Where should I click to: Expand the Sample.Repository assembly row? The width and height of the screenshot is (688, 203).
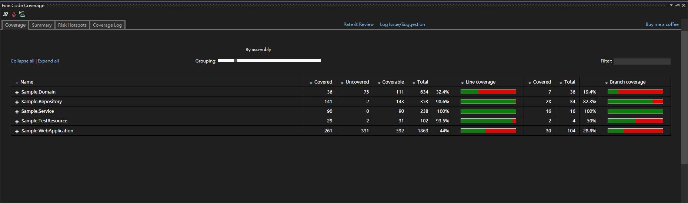coord(17,102)
